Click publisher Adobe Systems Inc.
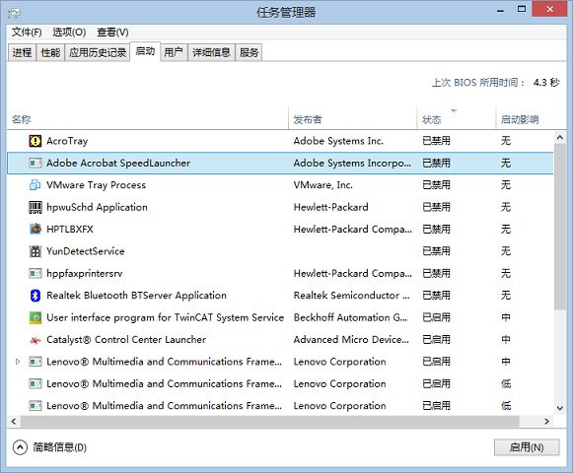This screenshot has width=573, height=473. tap(338, 141)
